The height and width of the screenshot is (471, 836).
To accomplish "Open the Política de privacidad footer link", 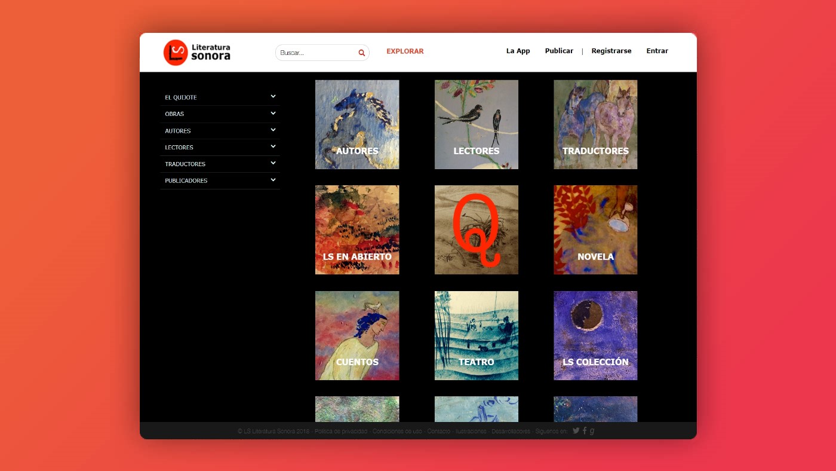I will (x=340, y=431).
